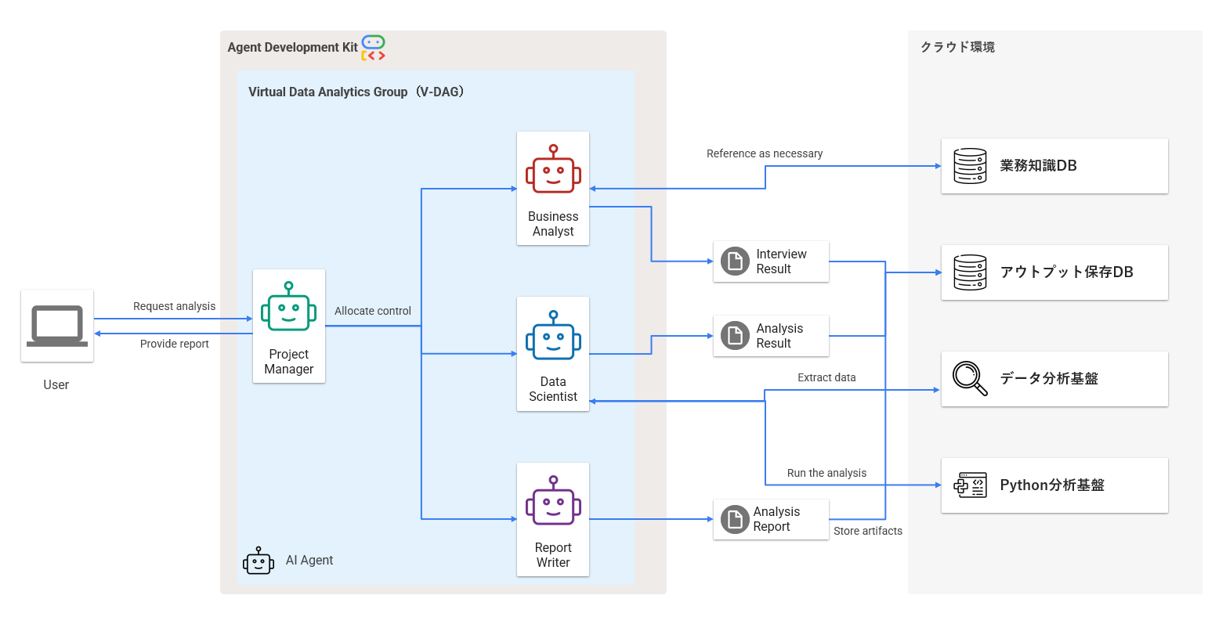The height and width of the screenshot is (624, 1226).
Task: Click the クラウド環境 section heading
Action: point(957,47)
